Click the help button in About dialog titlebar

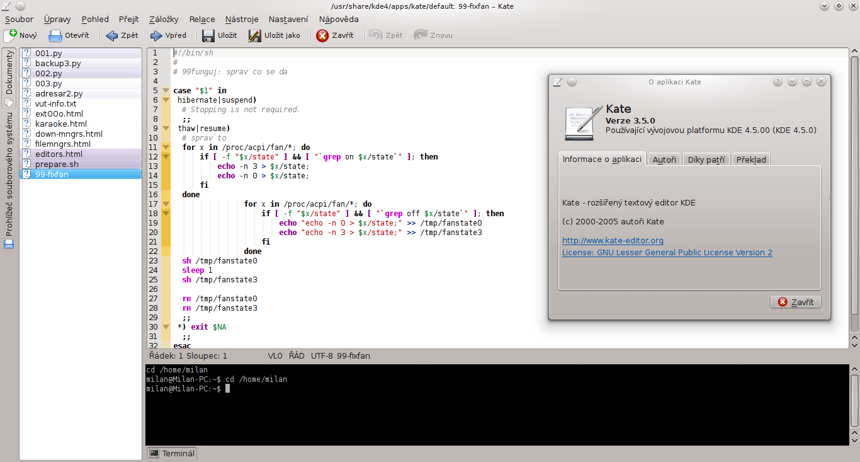tap(778, 82)
